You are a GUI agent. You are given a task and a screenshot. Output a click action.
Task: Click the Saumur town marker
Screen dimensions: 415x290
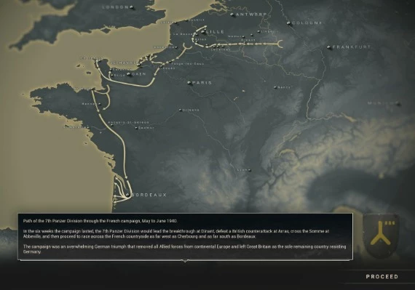136,128
